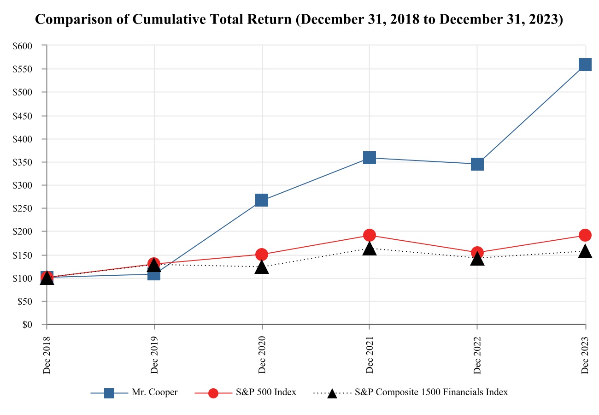Select Mr. Cooper square marker at Dec 2022
The width and height of the screenshot is (599, 415).
click(x=477, y=164)
